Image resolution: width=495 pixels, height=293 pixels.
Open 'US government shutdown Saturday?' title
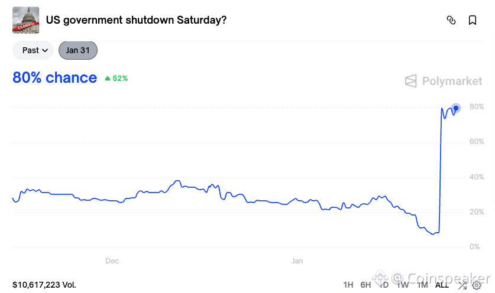(x=136, y=20)
